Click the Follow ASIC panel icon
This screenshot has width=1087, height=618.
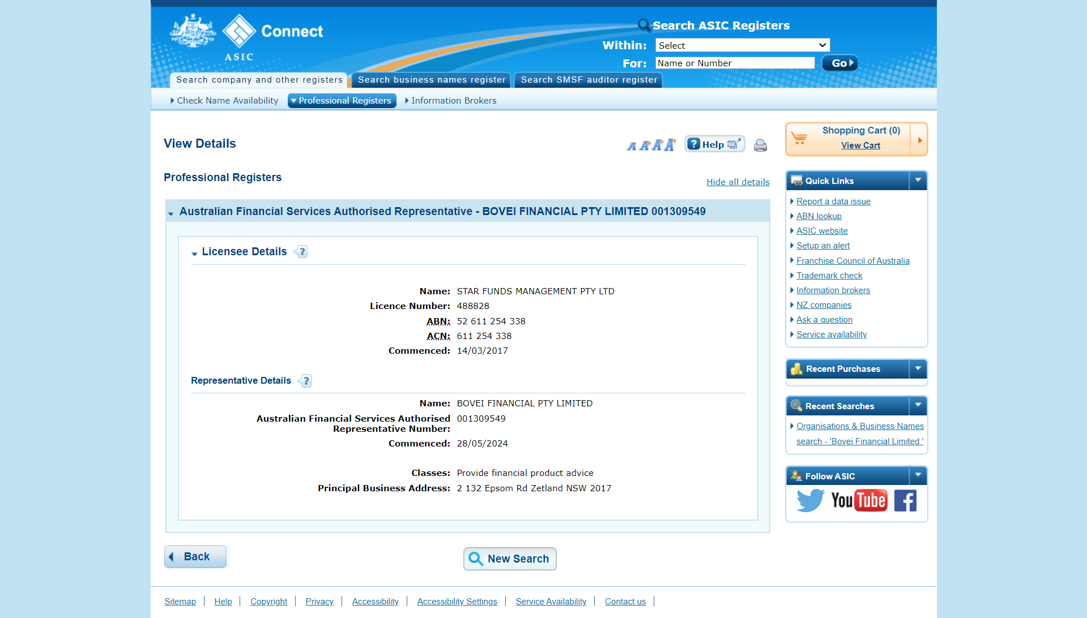(x=796, y=476)
